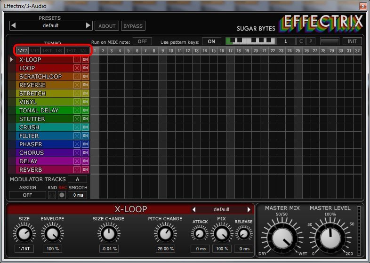Toggle the FILTER track ON button

click(x=85, y=135)
